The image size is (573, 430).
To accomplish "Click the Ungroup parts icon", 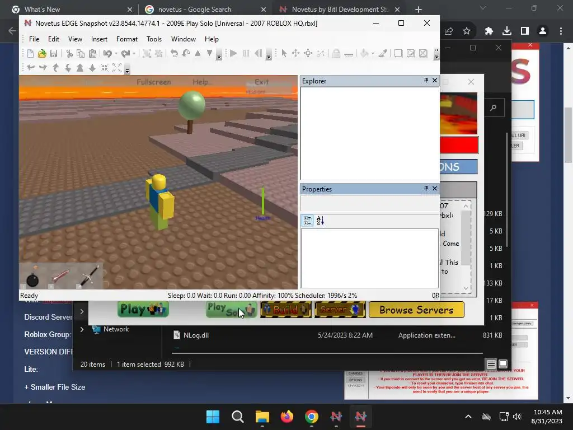I will tap(158, 54).
